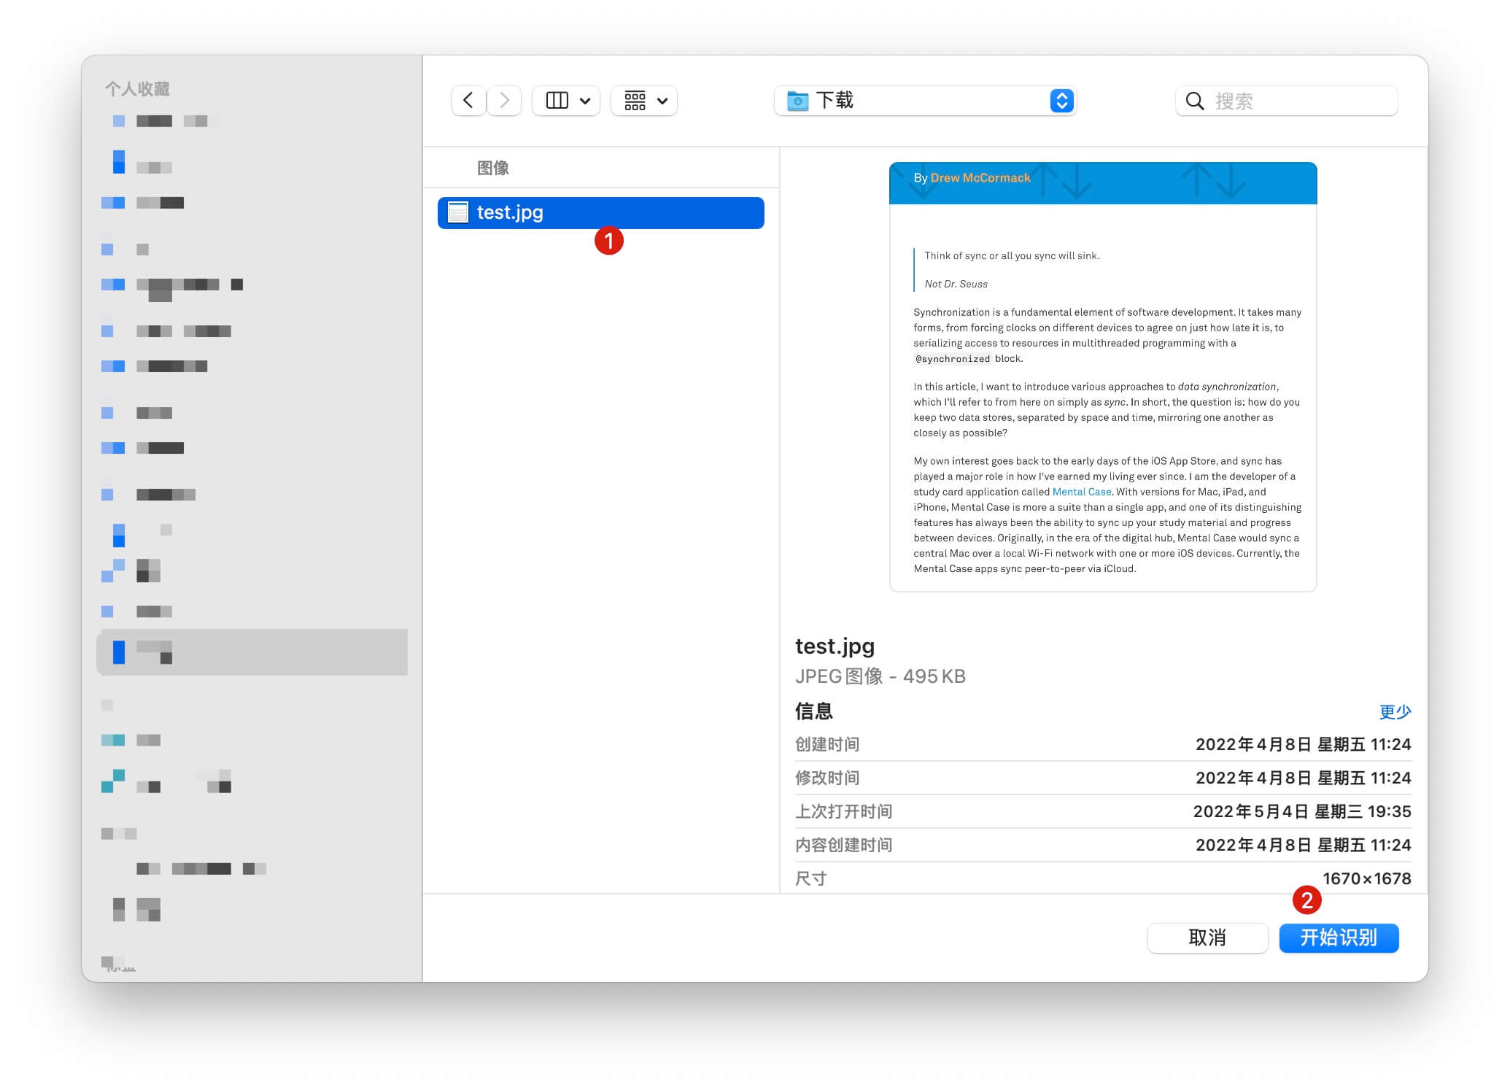Open the chevron next to column view button
The image size is (1510, 1090).
584,101
